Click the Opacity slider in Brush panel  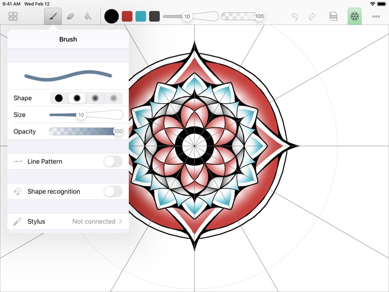pos(86,131)
